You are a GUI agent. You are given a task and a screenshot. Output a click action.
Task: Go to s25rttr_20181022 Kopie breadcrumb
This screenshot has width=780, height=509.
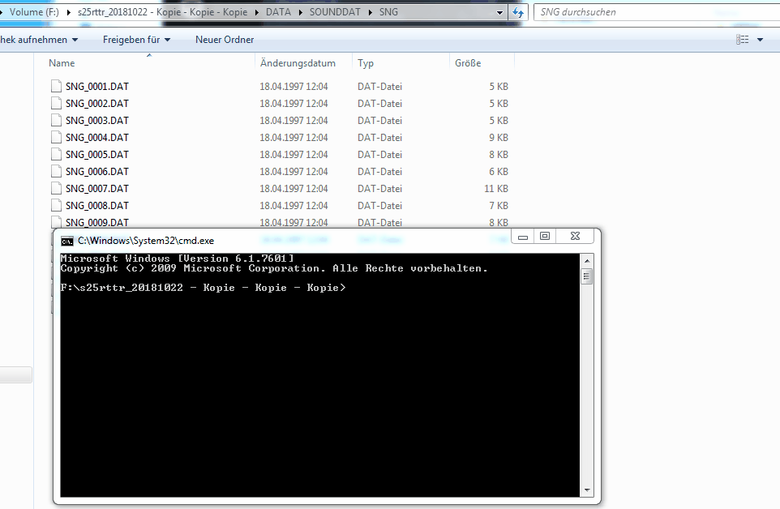point(162,12)
